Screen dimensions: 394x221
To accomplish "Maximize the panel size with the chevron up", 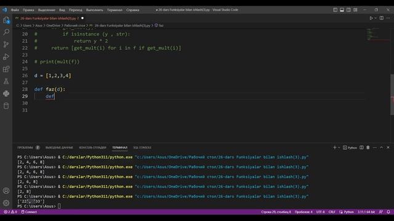I will (382, 147).
